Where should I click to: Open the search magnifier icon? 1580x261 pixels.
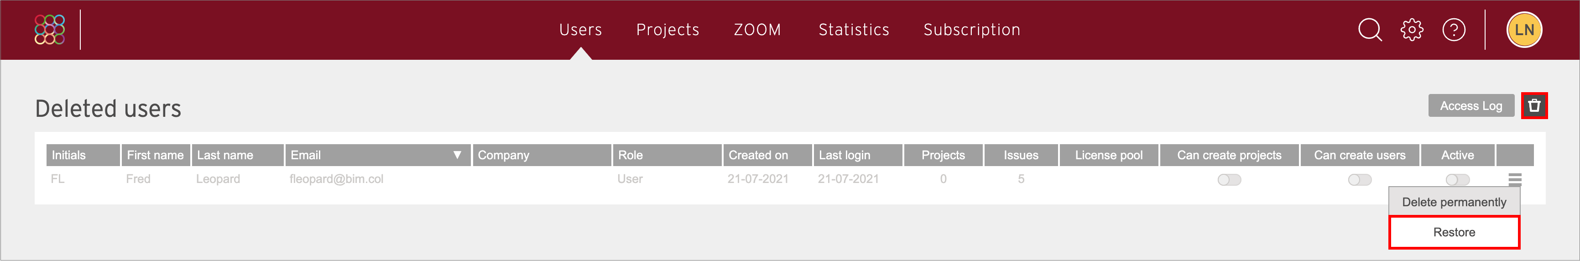pos(1370,30)
